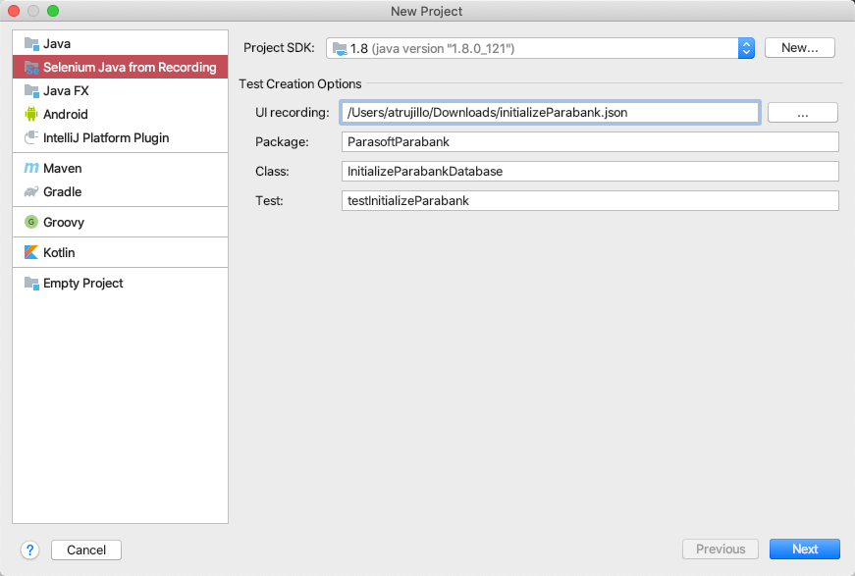Select the Android robot icon

(x=31, y=114)
